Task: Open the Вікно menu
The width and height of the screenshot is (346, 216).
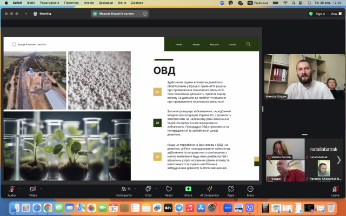Action: pos(122,3)
